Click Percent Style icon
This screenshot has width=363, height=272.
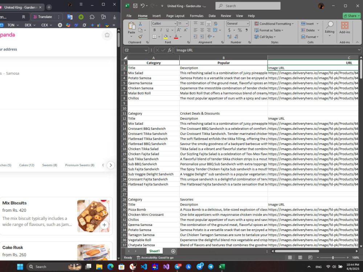click(240, 30)
